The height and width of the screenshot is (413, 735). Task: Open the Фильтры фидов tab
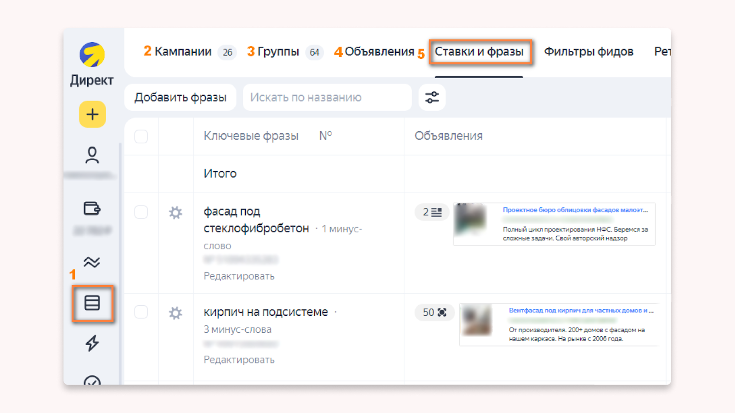coord(588,51)
